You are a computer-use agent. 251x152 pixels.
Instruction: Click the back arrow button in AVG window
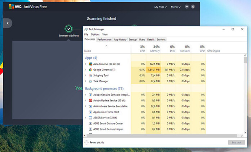8,23
